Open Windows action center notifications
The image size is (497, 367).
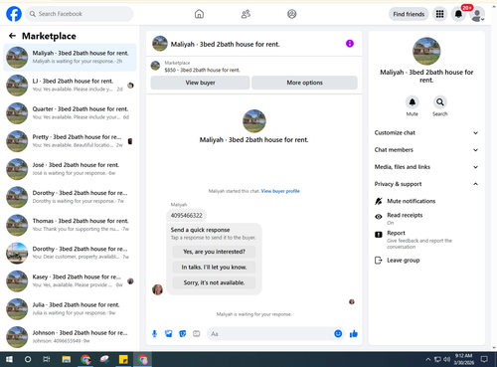[x=484, y=359]
